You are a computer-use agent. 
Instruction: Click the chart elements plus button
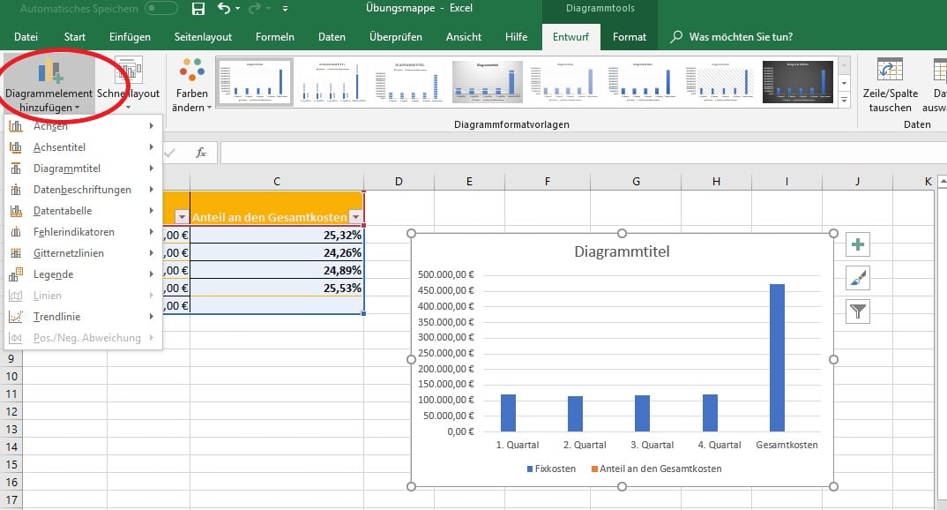[x=858, y=244]
